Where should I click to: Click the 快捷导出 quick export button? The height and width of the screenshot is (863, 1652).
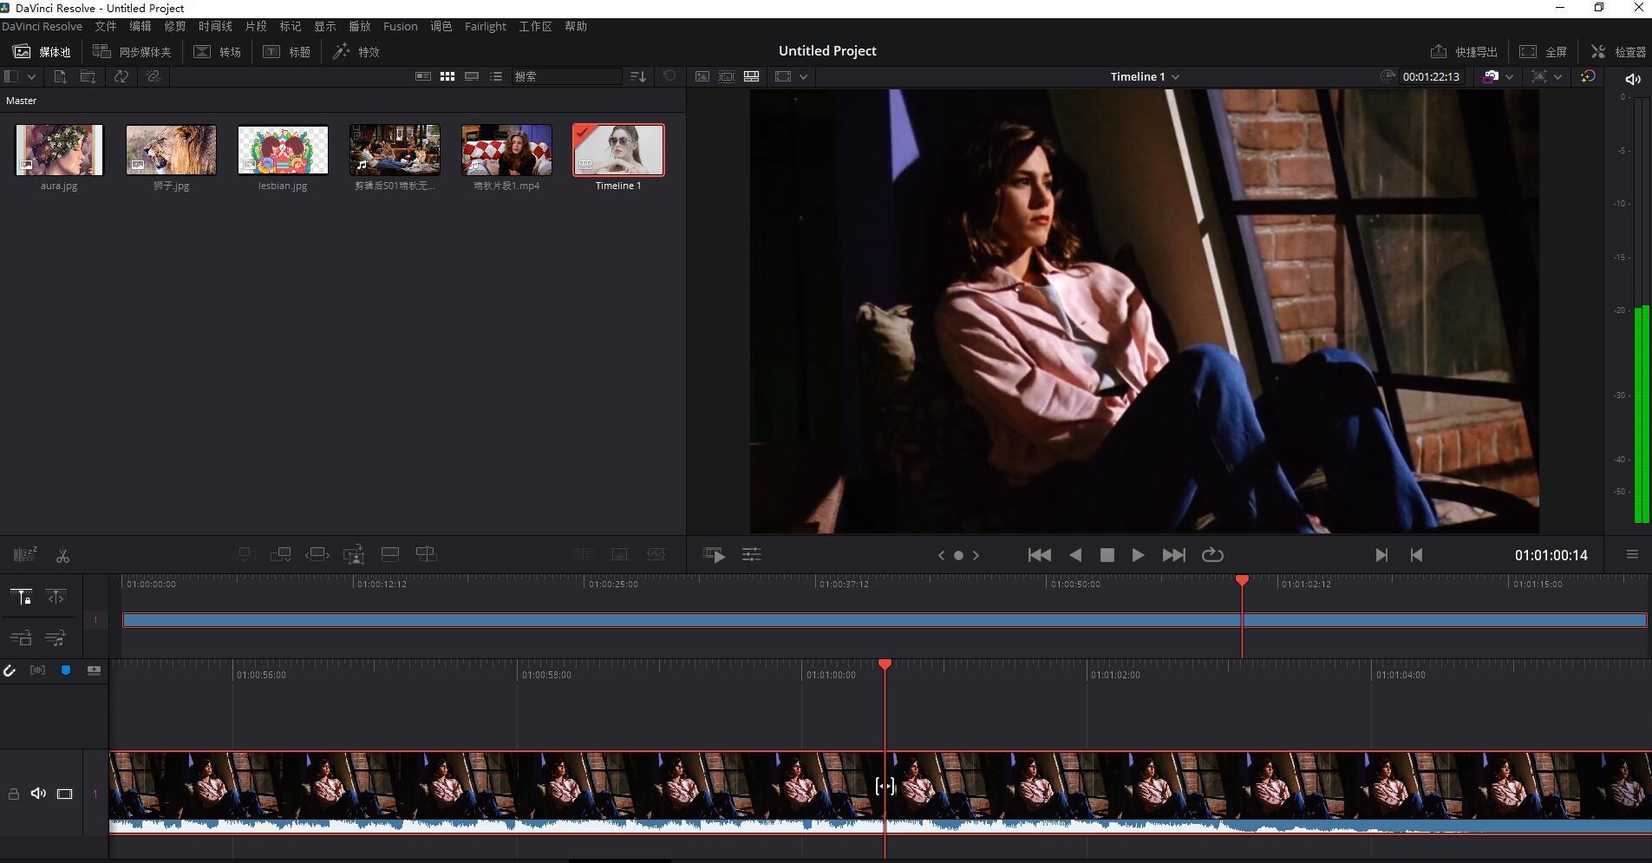[x=1464, y=52]
